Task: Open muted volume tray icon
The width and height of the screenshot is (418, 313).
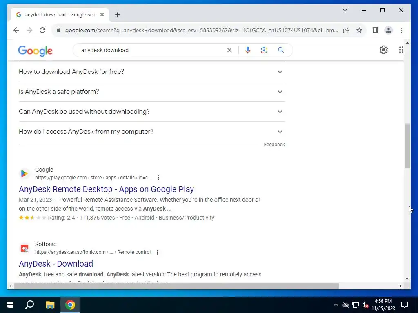Action: [x=365, y=305]
